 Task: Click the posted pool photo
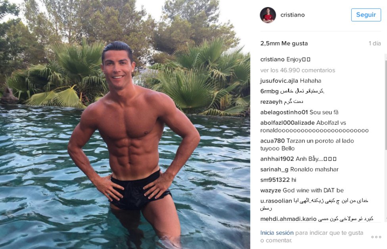(x=125, y=124)
